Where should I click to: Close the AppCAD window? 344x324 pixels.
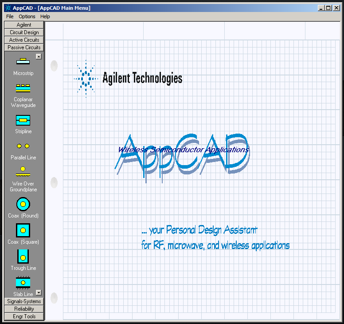coord(336,8)
